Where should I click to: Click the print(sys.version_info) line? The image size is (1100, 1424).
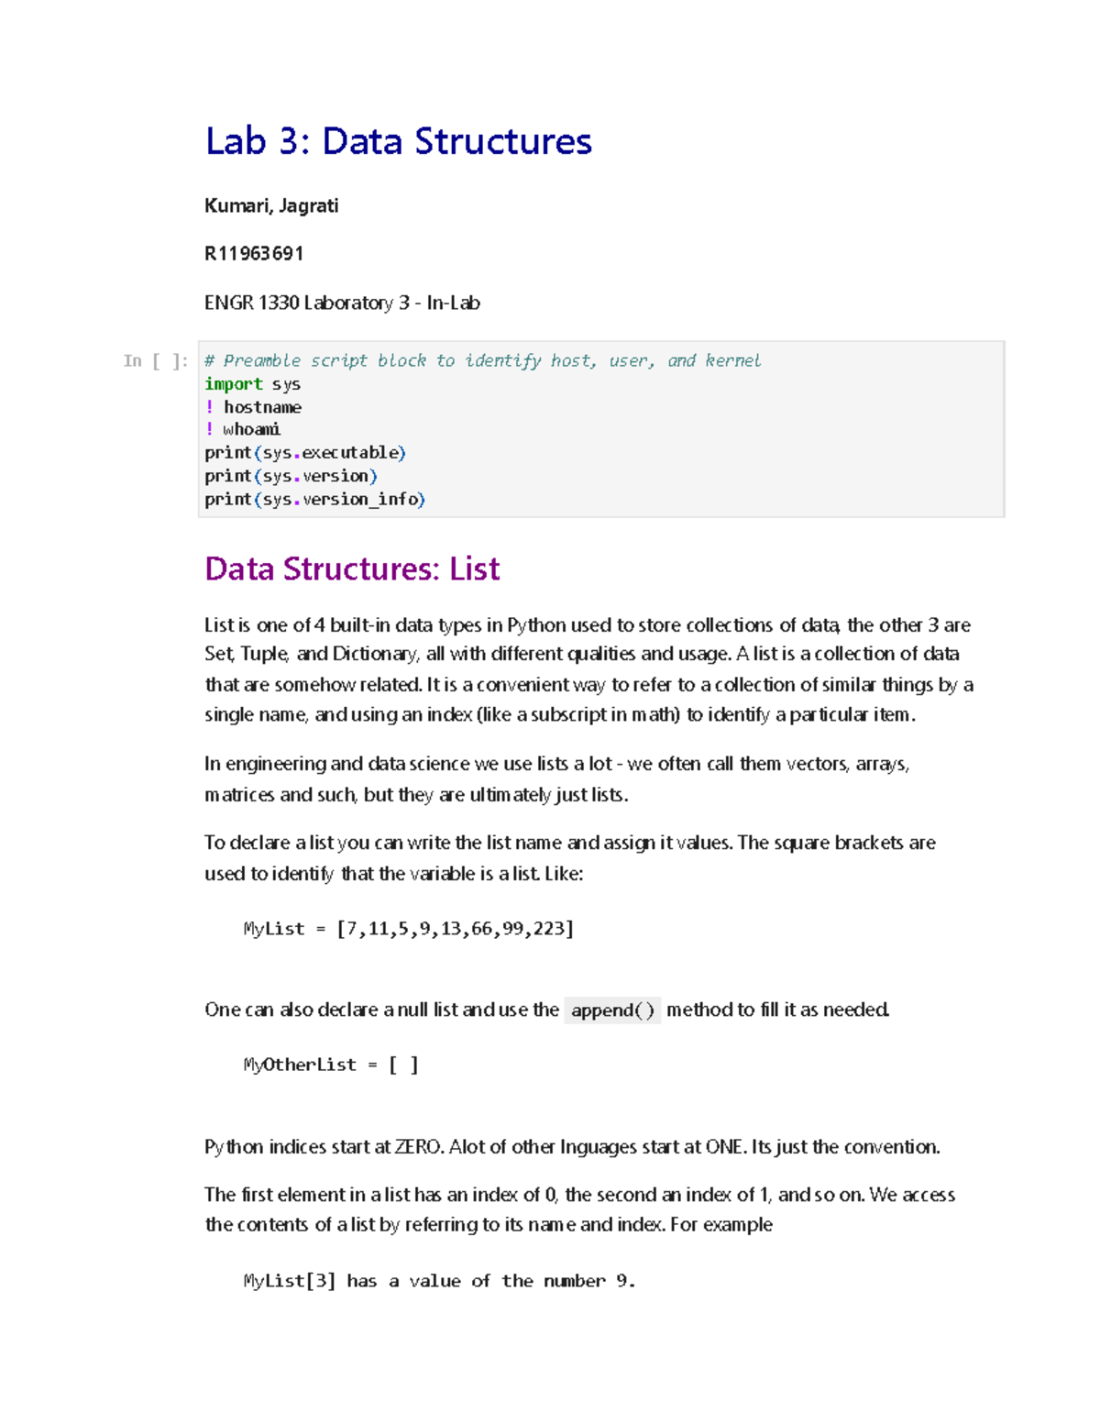315,500
